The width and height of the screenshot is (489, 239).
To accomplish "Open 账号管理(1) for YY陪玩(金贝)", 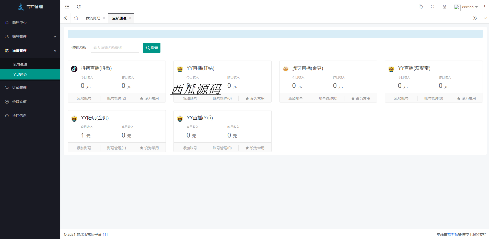I will click(117, 148).
